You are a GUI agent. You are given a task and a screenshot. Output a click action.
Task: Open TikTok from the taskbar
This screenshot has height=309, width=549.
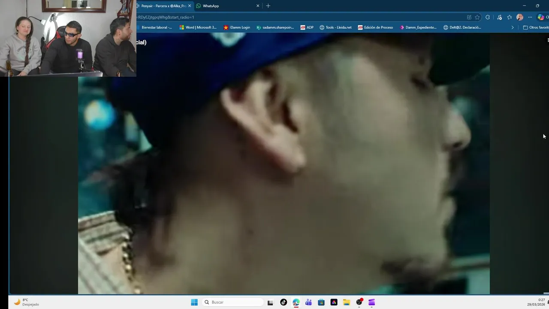(284, 302)
